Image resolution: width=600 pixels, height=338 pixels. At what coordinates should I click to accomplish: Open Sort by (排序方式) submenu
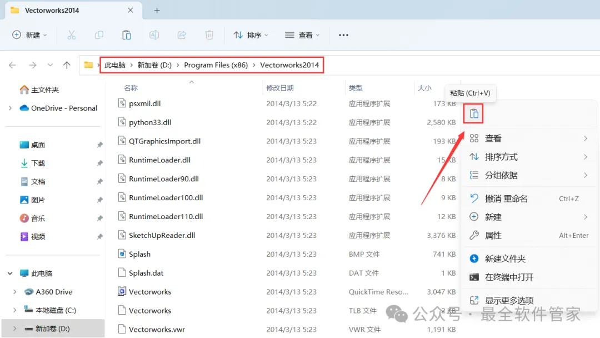click(x=528, y=157)
